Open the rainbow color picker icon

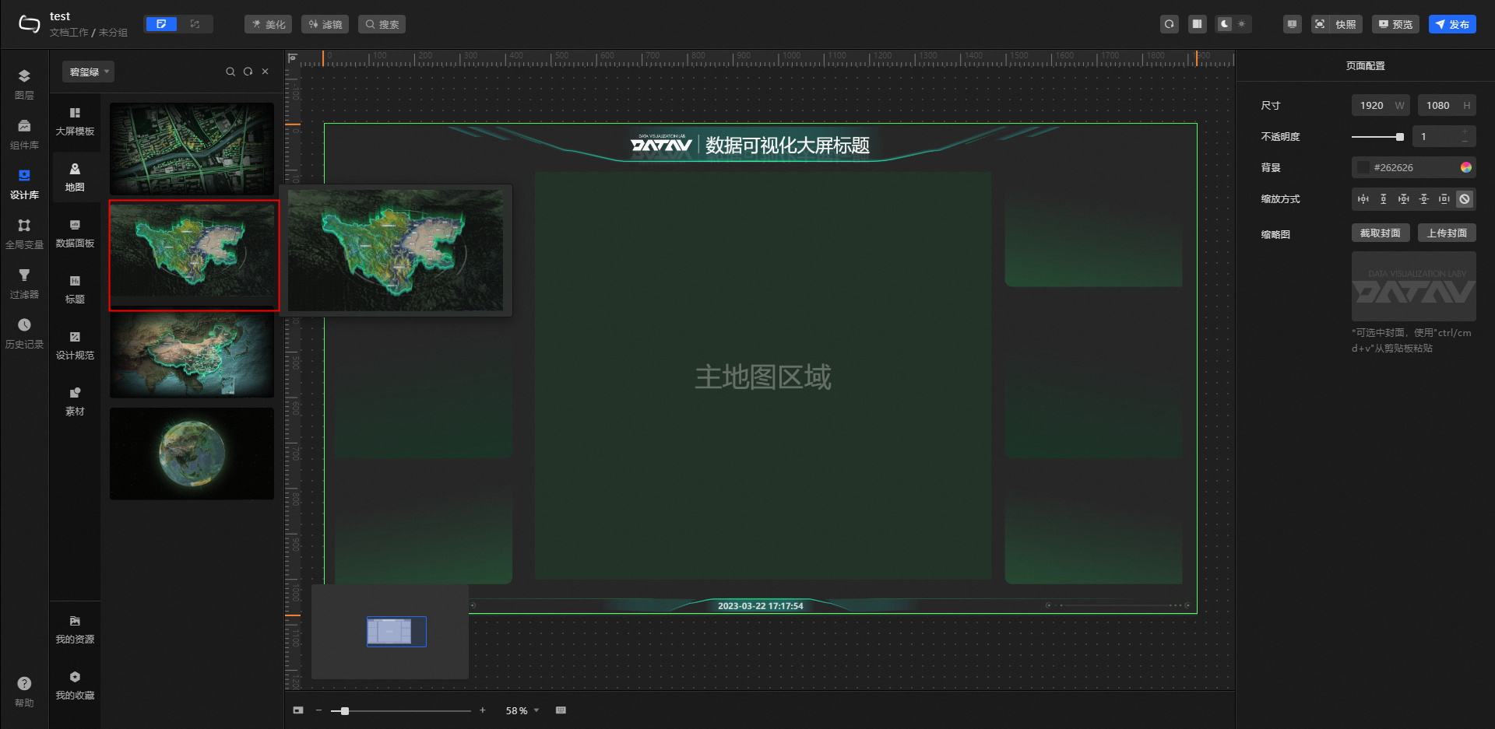[x=1466, y=167]
